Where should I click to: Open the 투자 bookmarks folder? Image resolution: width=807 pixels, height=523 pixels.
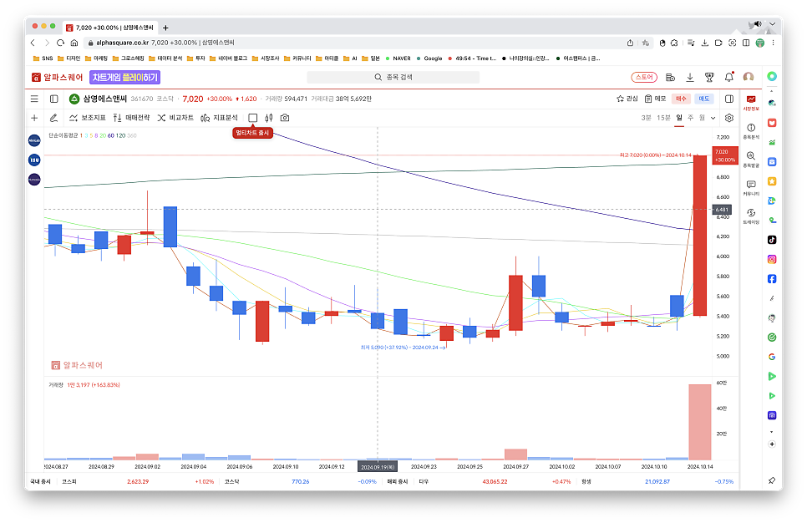196,58
